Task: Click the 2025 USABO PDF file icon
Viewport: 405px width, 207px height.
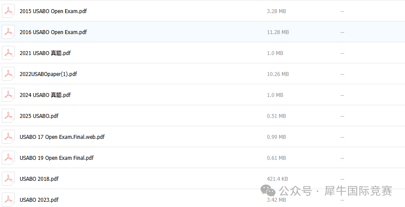Action: point(8,116)
